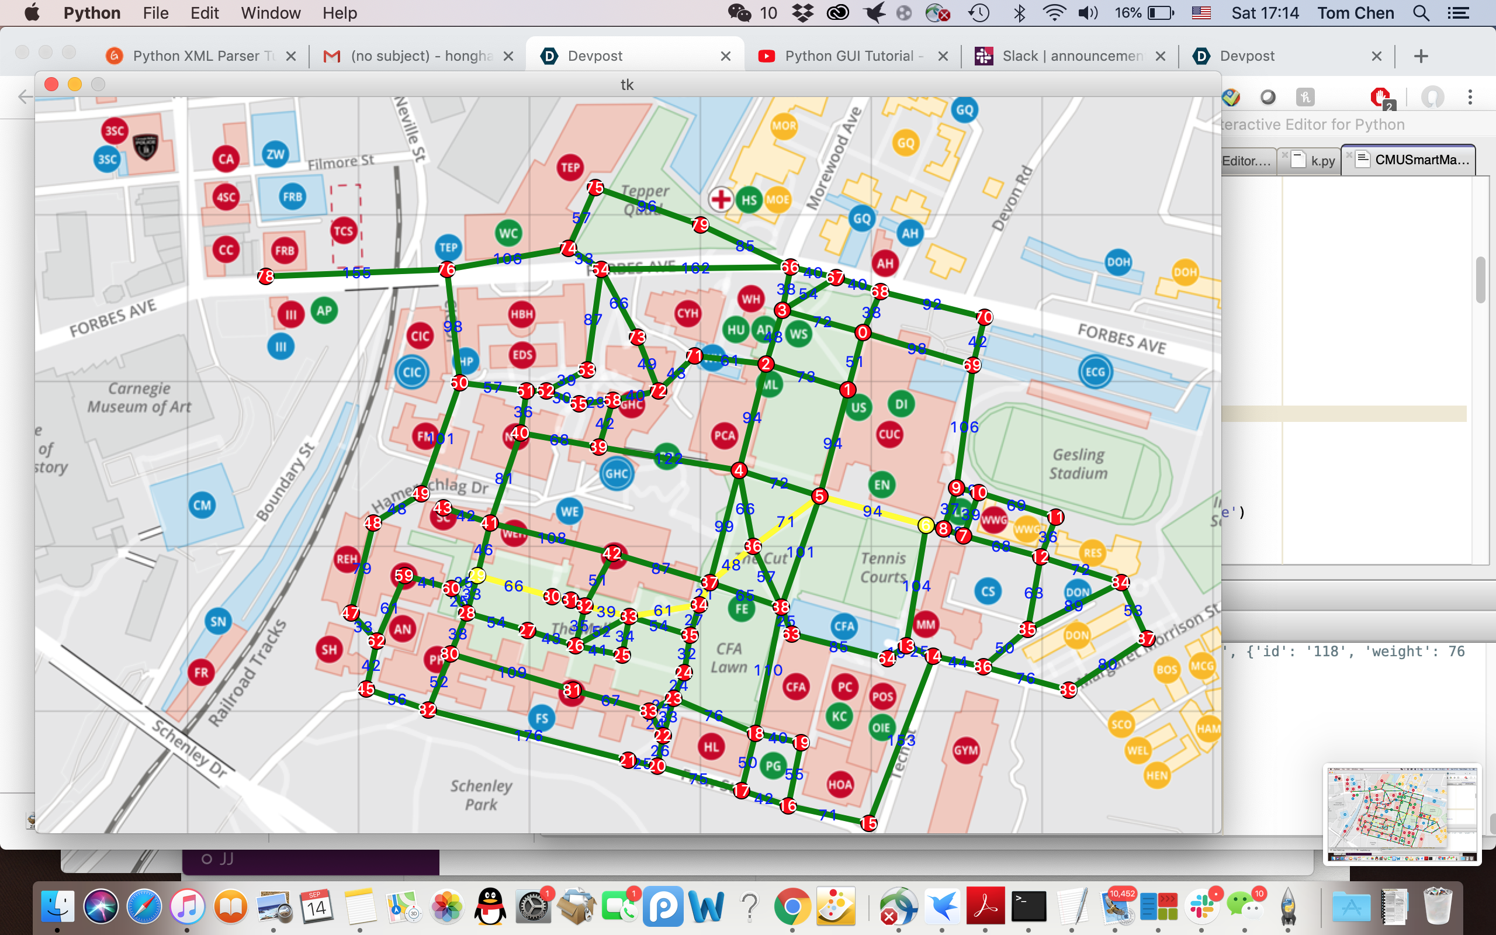The width and height of the screenshot is (1496, 935).
Task: Close the Gmail (no subject) tab
Action: click(x=508, y=56)
